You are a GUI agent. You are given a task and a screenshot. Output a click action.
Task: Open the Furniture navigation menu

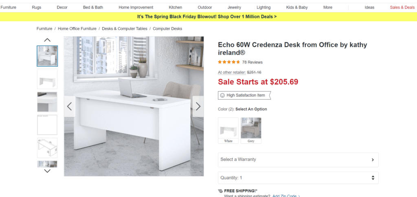pyautogui.click(x=8, y=7)
